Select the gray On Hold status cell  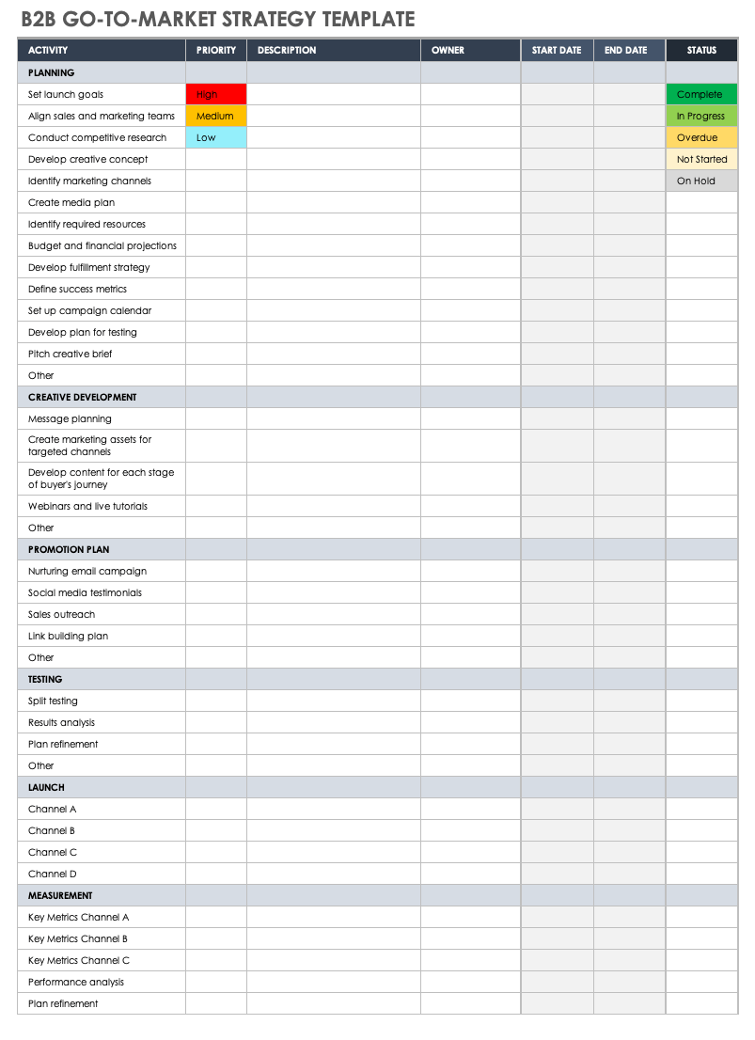point(701,181)
